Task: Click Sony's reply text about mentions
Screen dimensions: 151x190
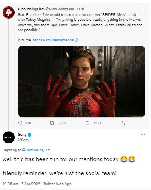Action: [69, 166]
